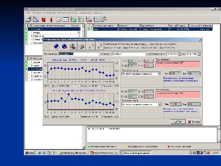Click the two red test tubes icon
Screen dimensions: 221x166
tap(44, 19)
